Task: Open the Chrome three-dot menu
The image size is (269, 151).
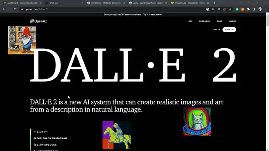Action: click(265, 9)
